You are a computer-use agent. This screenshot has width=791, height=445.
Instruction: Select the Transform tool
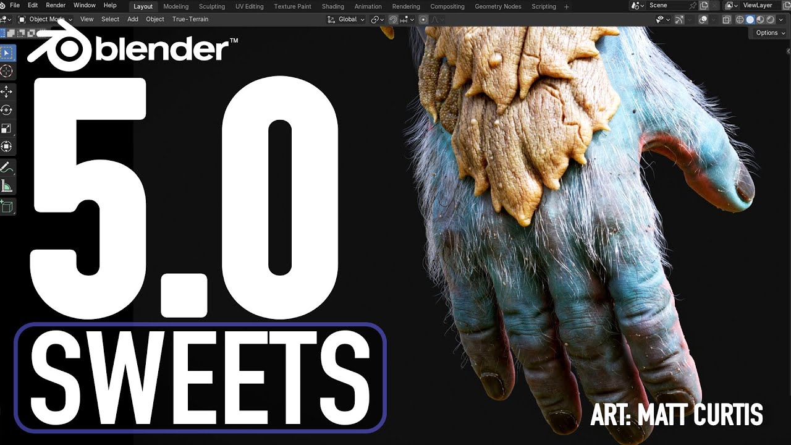7,146
